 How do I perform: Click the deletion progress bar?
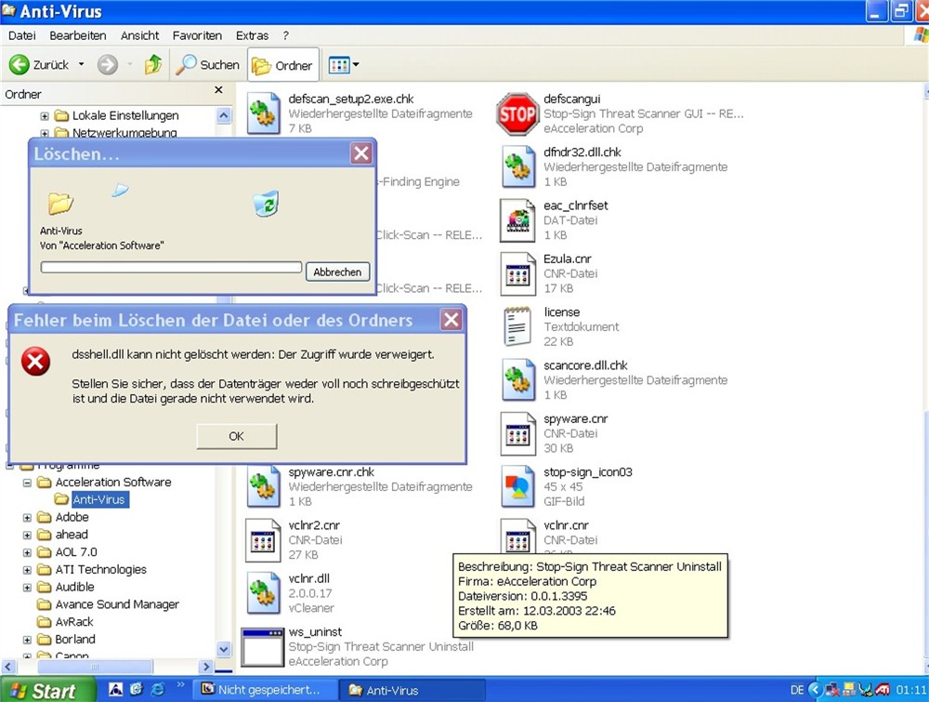(x=171, y=268)
